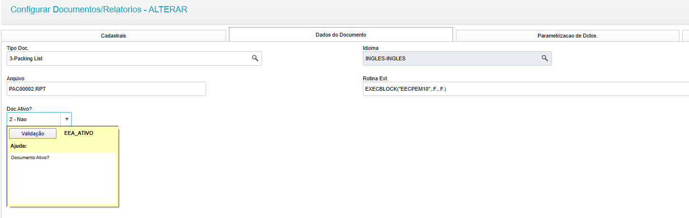This screenshot has width=689, height=218.
Task: Expand the Doc.Ativo? dropdown arrow
Action: pyautogui.click(x=66, y=119)
